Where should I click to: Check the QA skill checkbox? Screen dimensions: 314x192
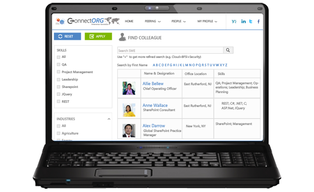click(x=59, y=64)
